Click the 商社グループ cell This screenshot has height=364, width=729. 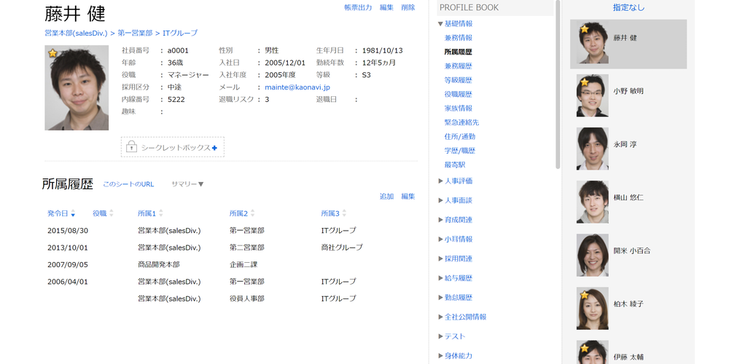click(x=342, y=248)
